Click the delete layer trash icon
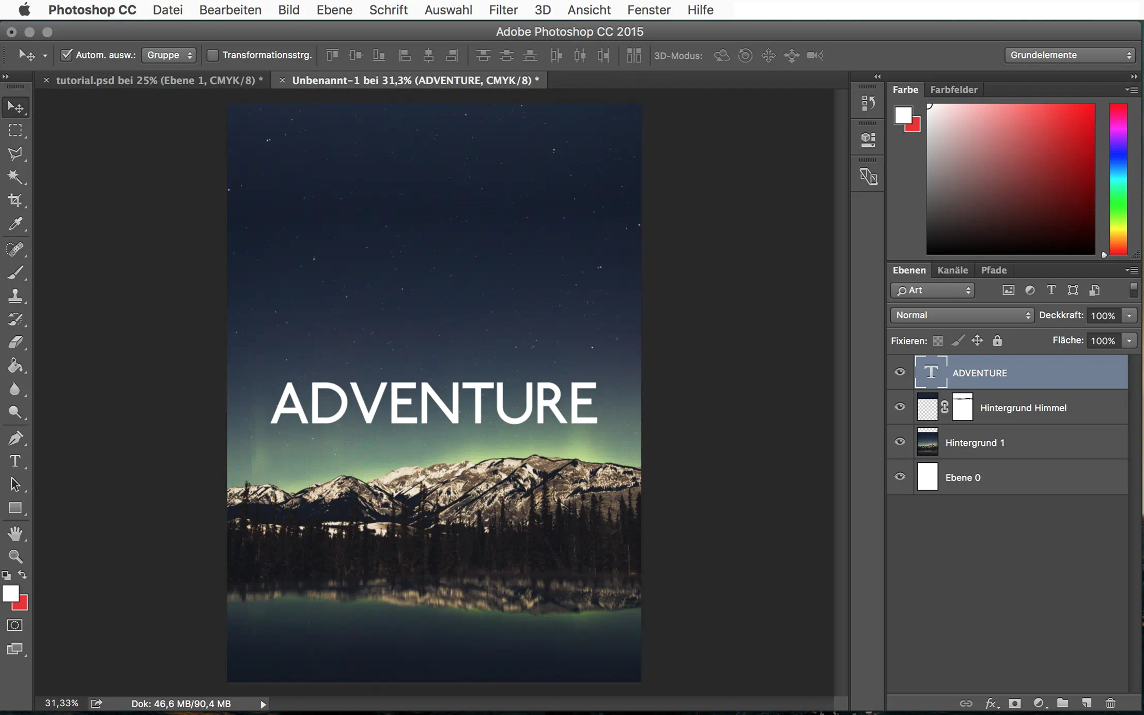 click(x=1110, y=703)
